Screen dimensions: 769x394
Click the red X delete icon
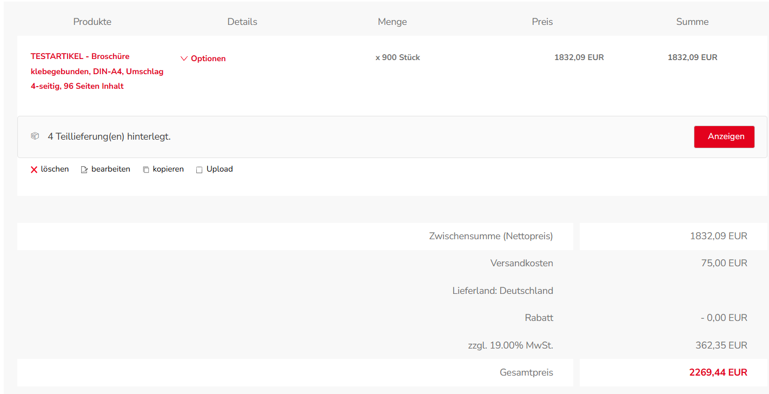pos(34,170)
